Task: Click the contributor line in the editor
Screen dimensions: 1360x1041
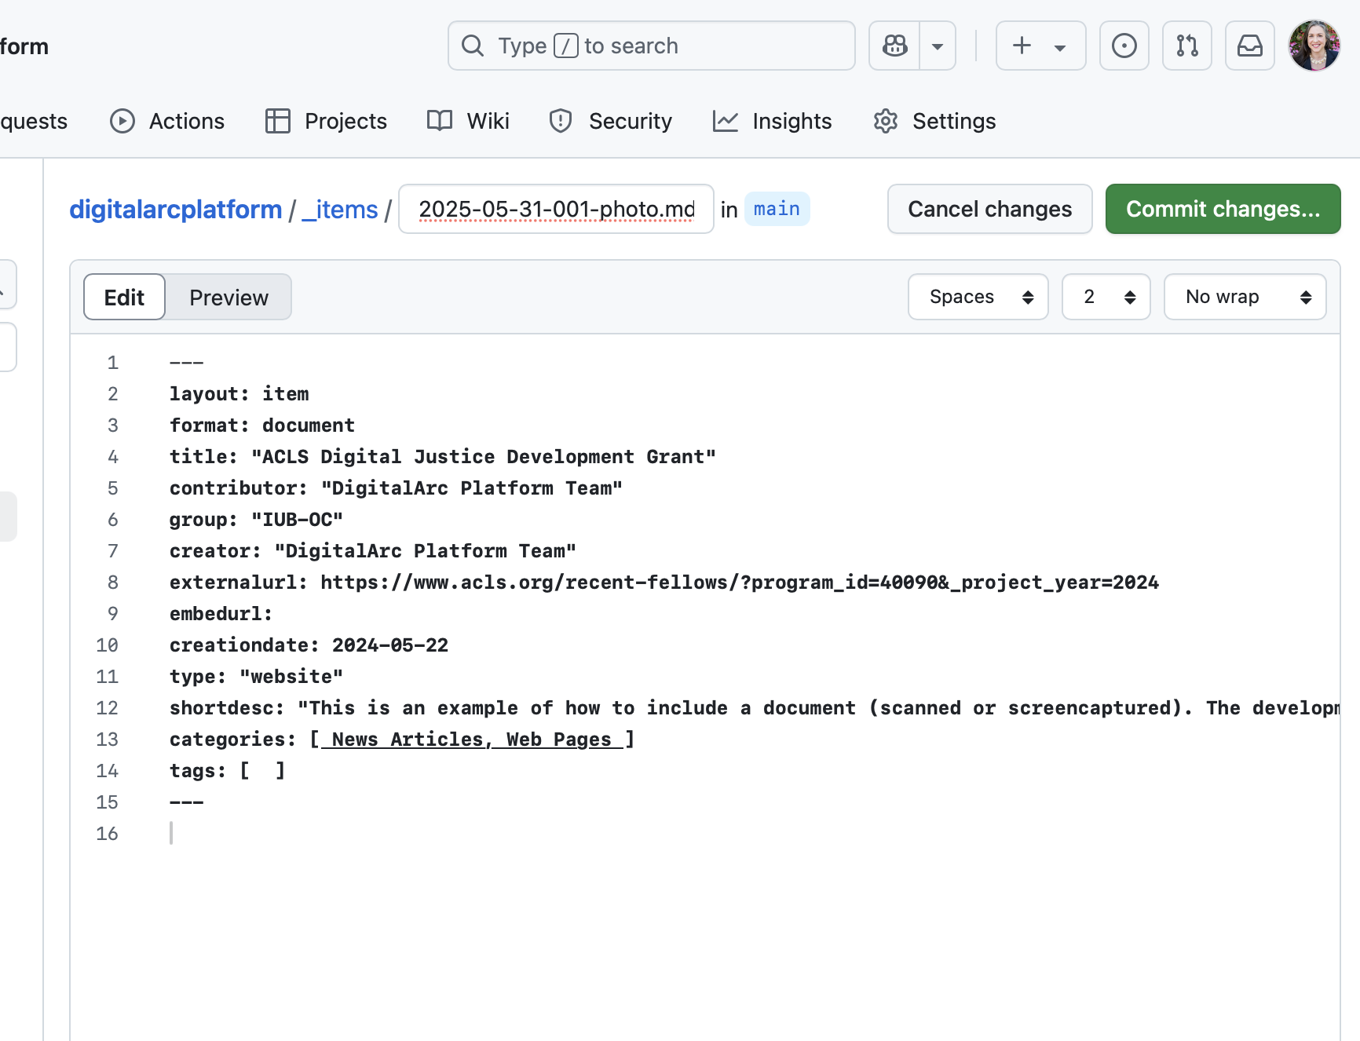Action: (x=397, y=488)
